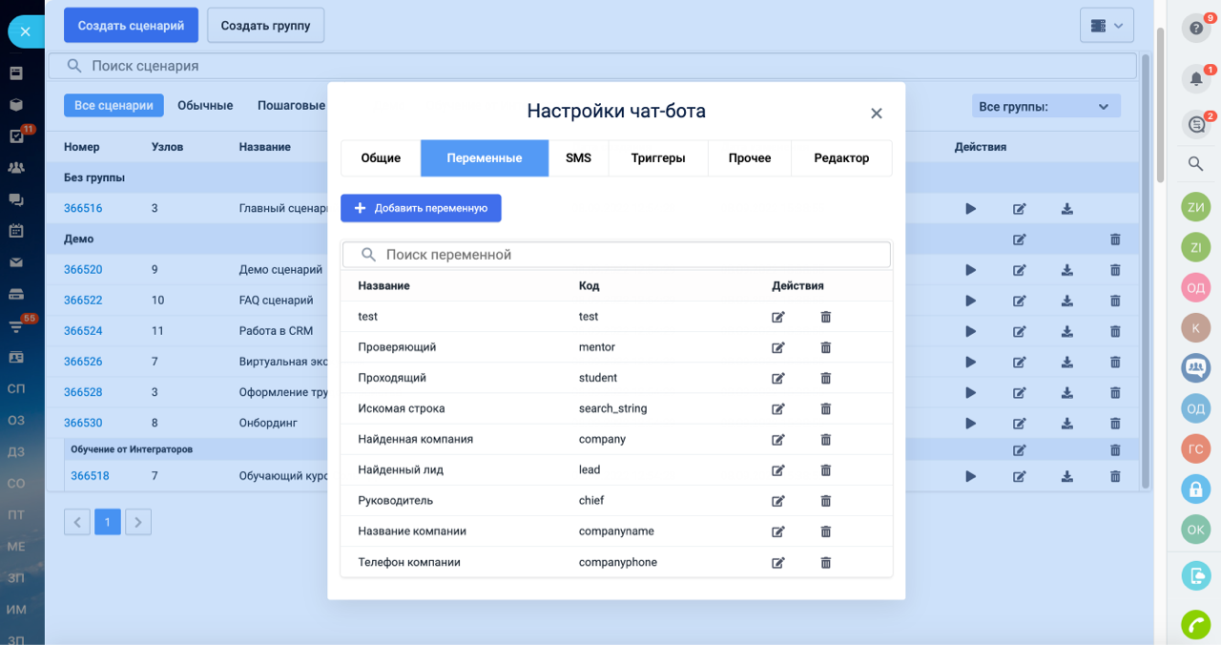Edit the mentor variable
Image resolution: width=1221 pixels, height=645 pixels.
[x=778, y=347]
